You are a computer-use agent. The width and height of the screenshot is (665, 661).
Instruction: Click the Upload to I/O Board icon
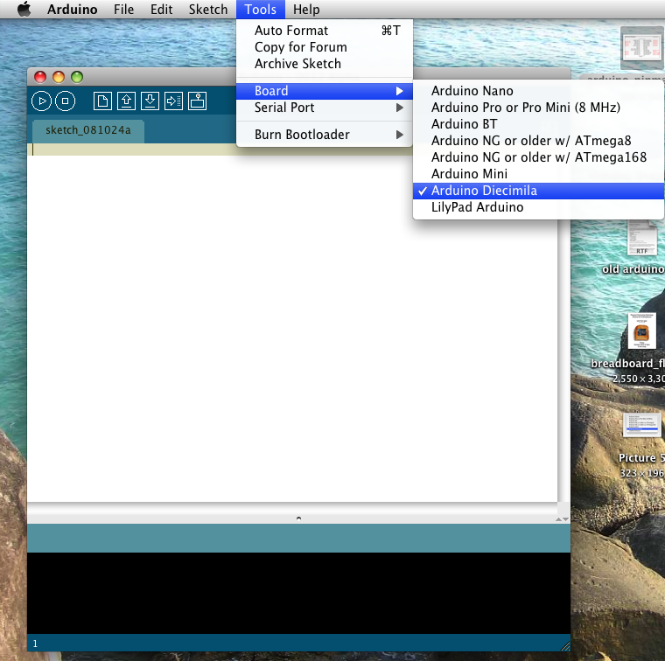(x=174, y=101)
